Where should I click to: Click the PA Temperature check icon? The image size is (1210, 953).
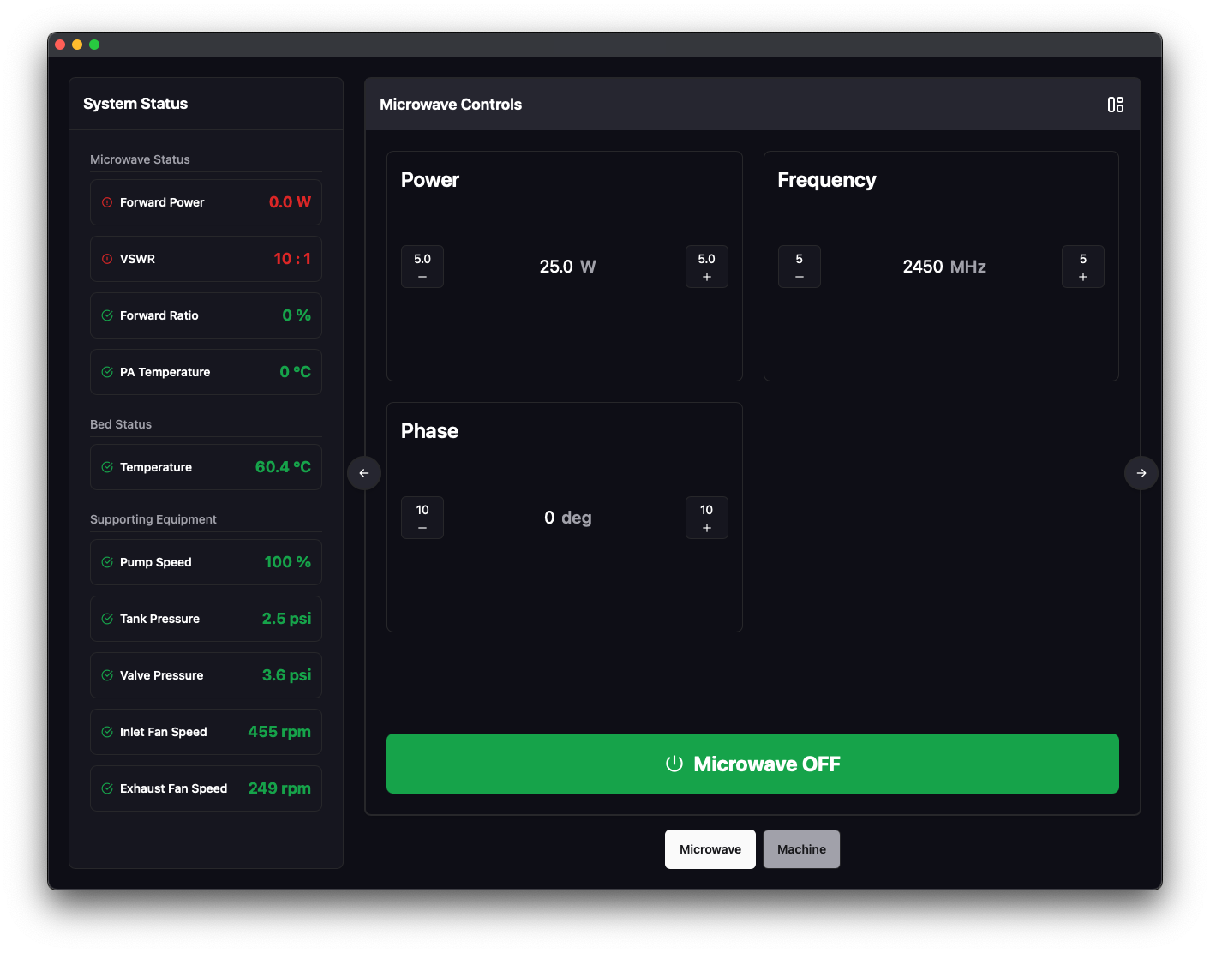(107, 372)
